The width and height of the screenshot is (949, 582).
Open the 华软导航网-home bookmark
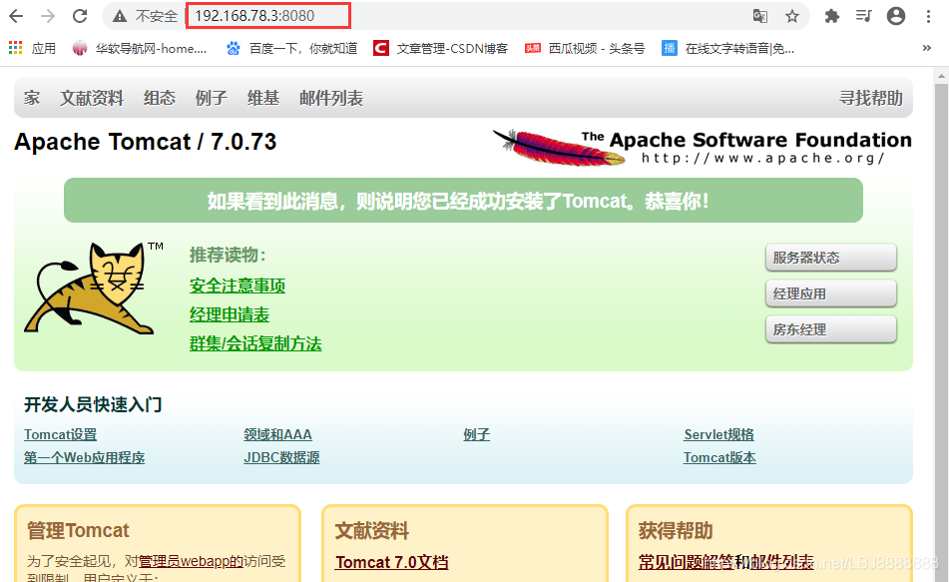click(x=139, y=49)
